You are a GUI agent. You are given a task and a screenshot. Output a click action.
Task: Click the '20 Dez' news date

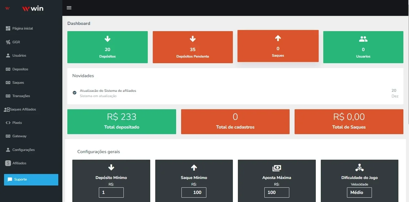[395, 93]
